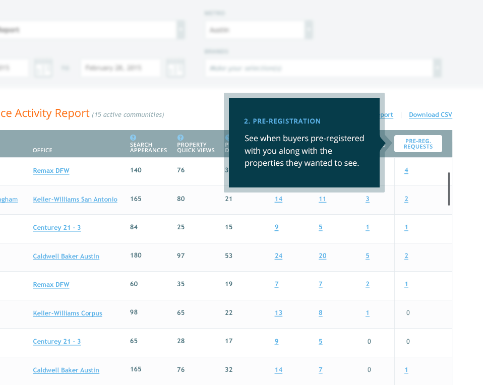Viewport: 483px width, 385px height.
Task: Open the 4 pre-reg requests link
Action: (406, 171)
